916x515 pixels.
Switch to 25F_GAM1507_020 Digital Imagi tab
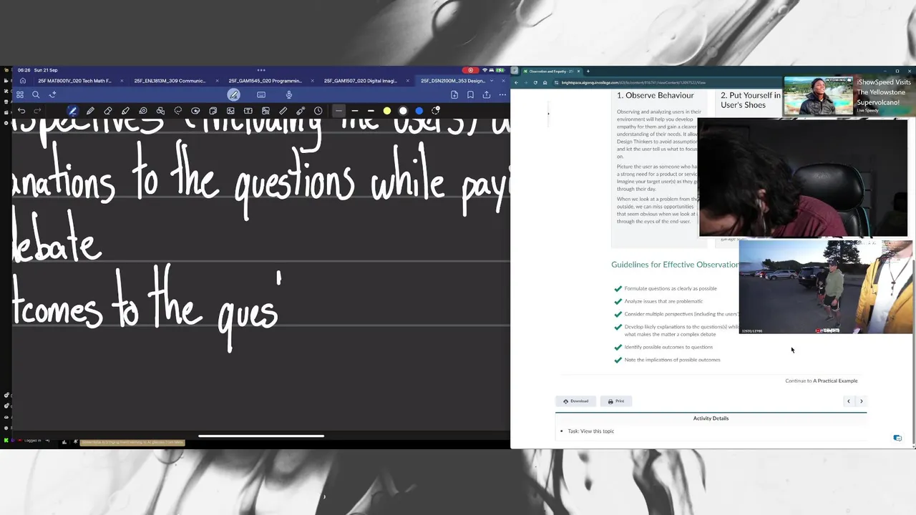[x=361, y=81]
